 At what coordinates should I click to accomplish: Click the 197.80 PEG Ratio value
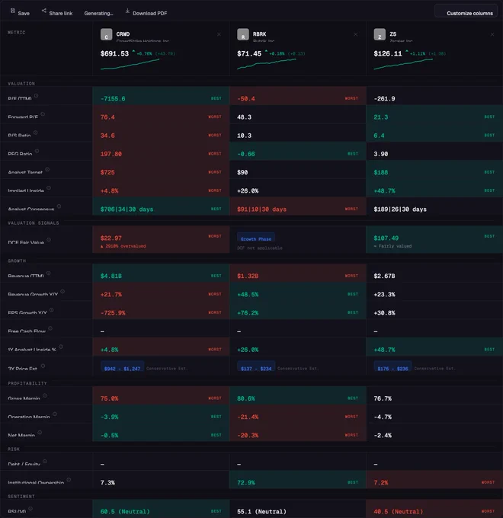111,155
